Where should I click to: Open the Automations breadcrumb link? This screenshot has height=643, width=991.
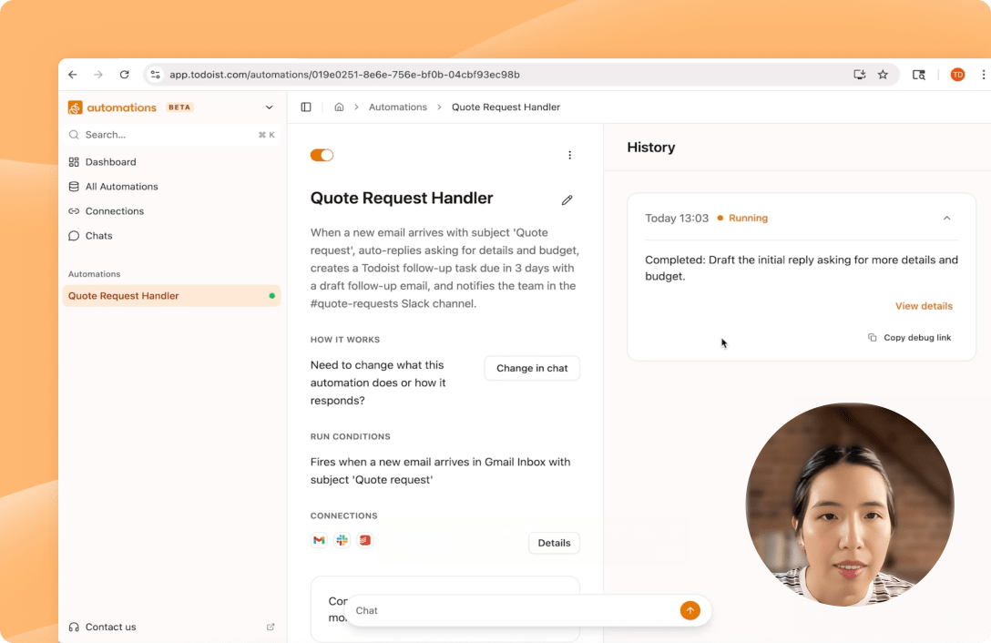click(397, 107)
